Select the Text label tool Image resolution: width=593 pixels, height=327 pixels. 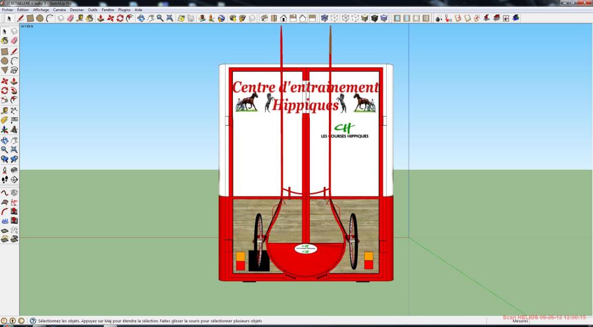14,121
